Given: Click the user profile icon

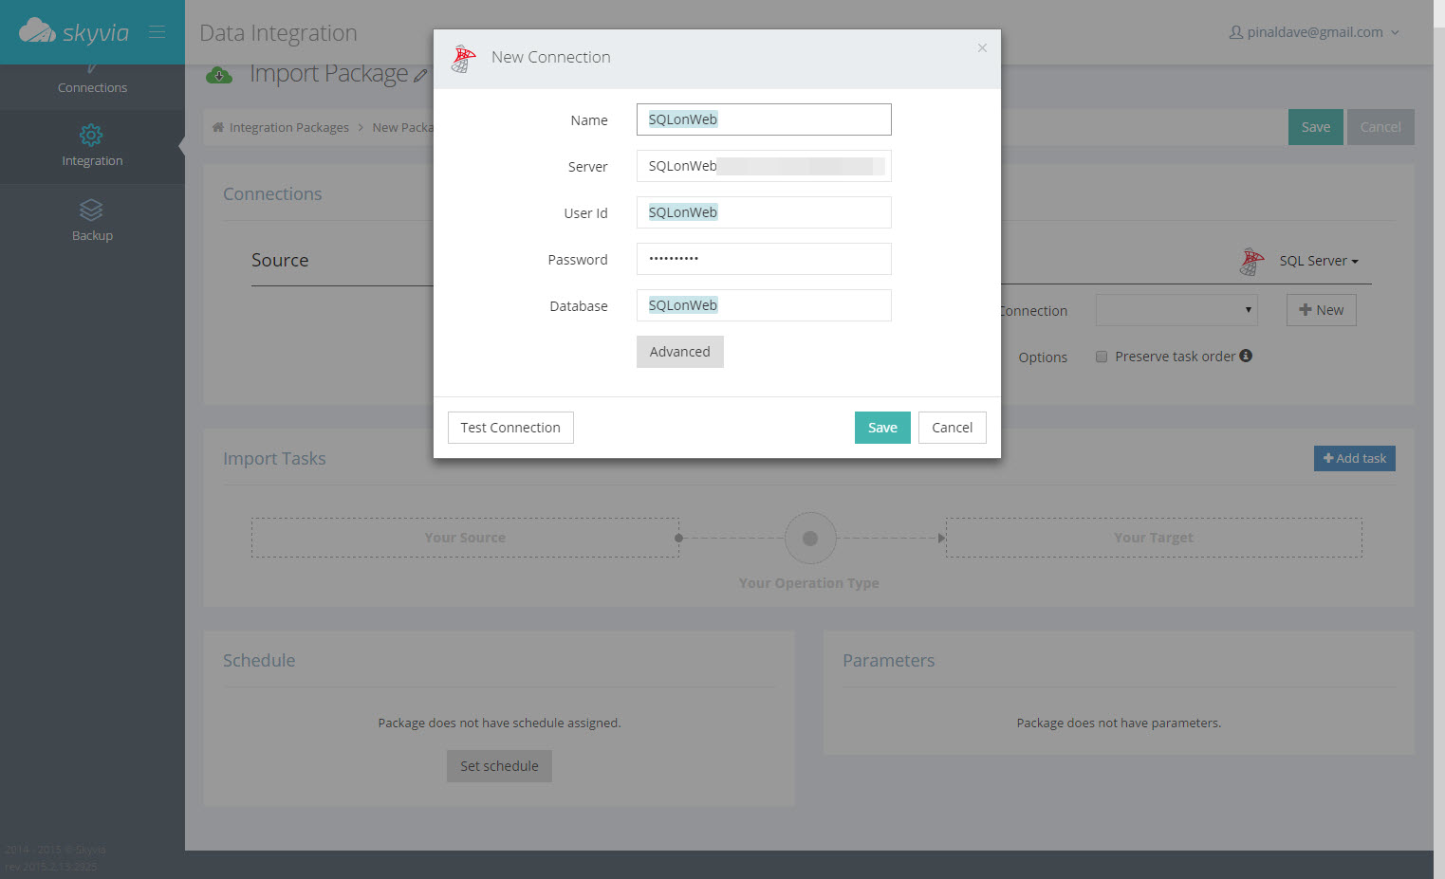Looking at the screenshot, I should pyautogui.click(x=1236, y=32).
